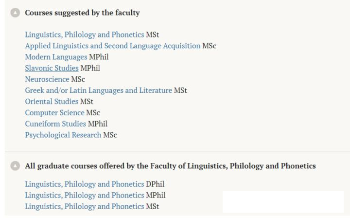Click the MSc label after Neuroscience

click(78, 79)
